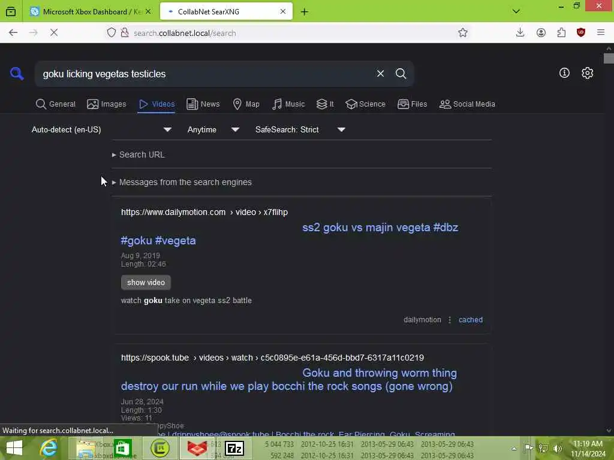The width and height of the screenshot is (614, 460).
Task: Open the Map category
Action: point(246,104)
